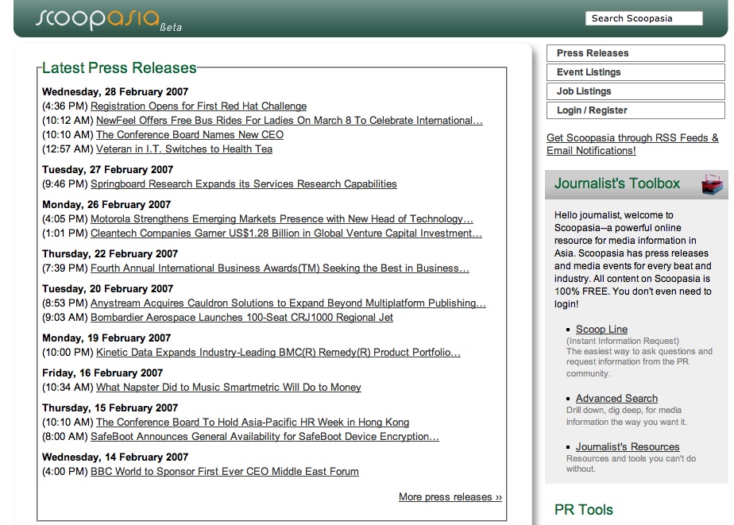
Task: Click the Journalist's Toolbox heading text
Action: tap(617, 183)
